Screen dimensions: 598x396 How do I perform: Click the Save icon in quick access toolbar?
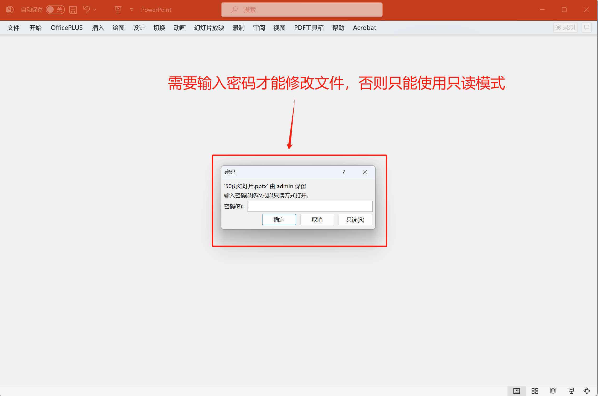tap(73, 10)
